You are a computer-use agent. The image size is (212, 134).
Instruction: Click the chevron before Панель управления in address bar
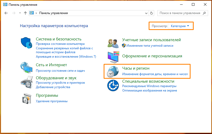[x=36, y=13]
